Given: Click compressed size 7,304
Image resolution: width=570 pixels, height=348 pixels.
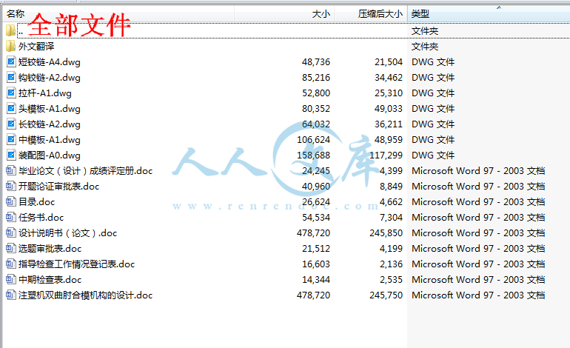Looking at the screenshot, I should click(391, 218).
